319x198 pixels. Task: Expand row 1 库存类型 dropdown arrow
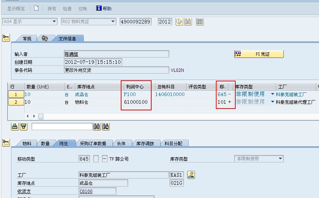(273, 94)
